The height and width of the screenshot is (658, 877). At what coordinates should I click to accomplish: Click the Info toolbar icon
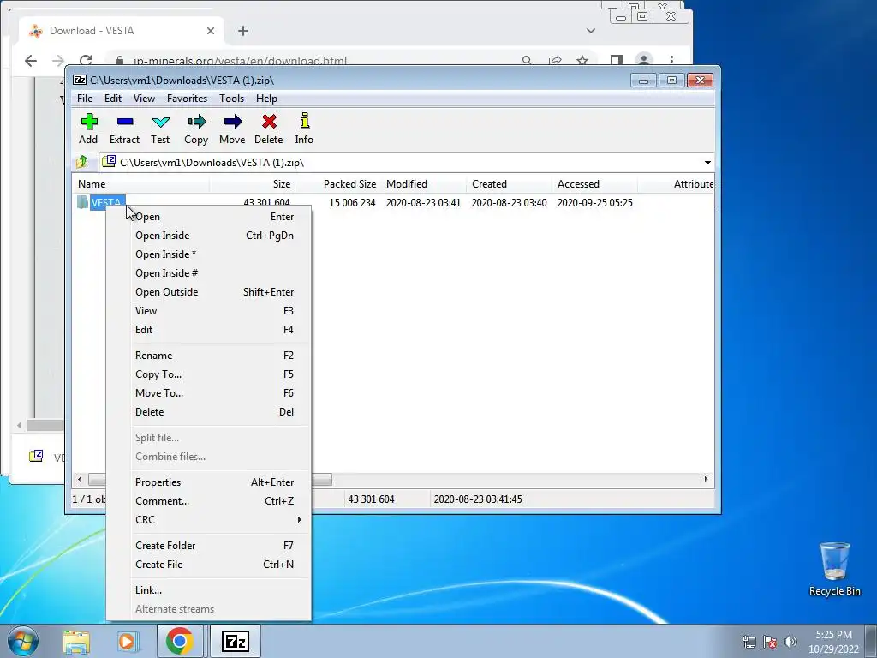304,120
